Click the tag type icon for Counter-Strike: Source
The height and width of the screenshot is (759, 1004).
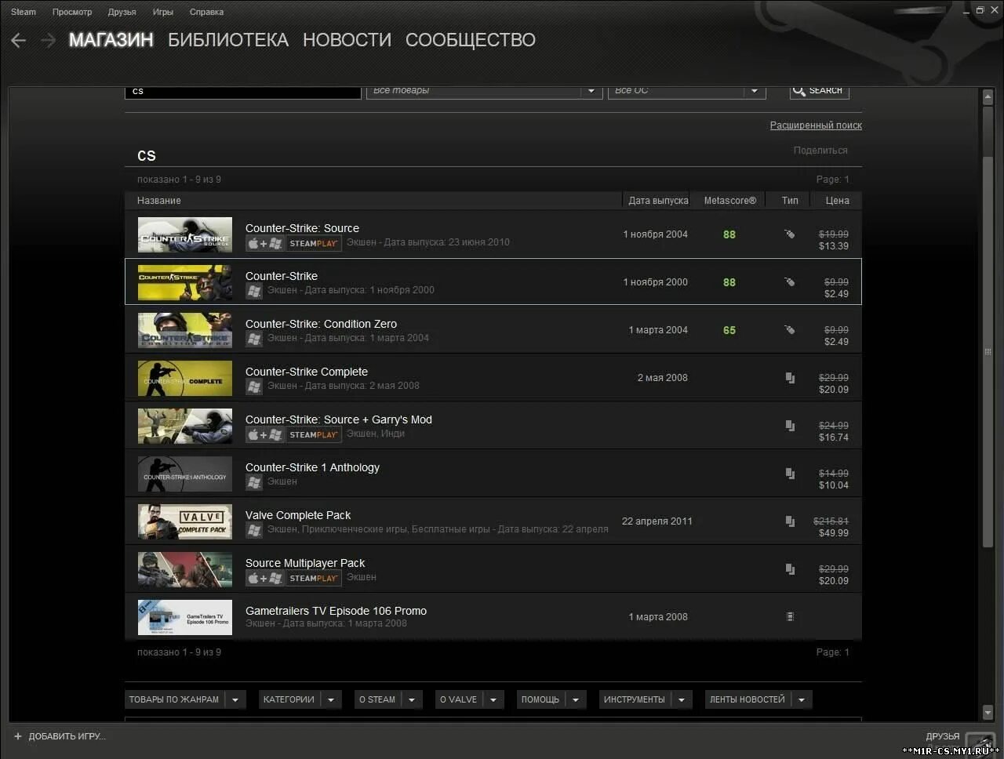[790, 234]
